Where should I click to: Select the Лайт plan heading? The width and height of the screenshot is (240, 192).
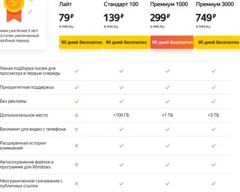click(x=66, y=4)
